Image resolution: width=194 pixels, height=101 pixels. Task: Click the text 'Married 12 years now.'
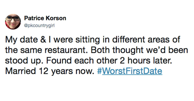pos(50,71)
